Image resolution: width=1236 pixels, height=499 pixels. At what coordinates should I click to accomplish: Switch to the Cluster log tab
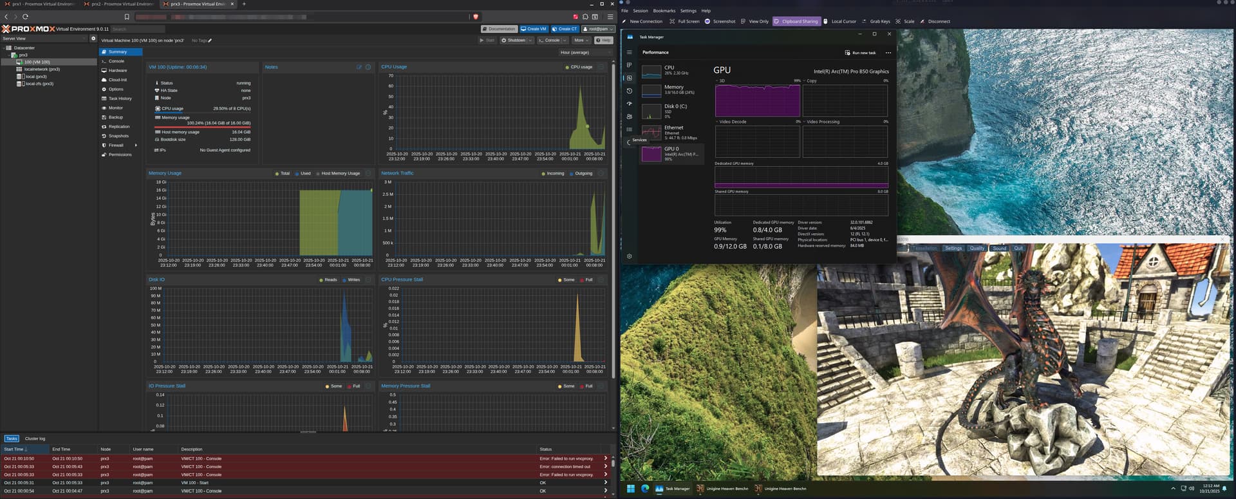[35, 438]
